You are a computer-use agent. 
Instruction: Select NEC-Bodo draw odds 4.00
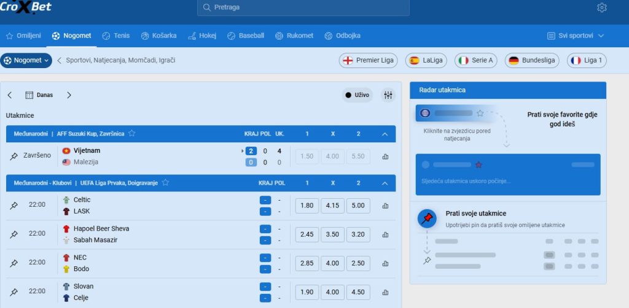tap(332, 264)
